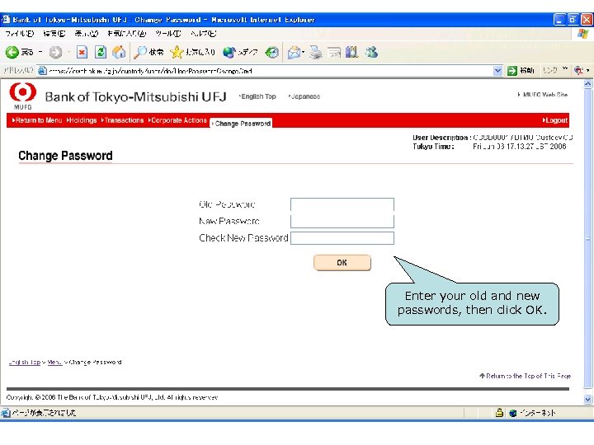Click the Print icon in toolbar
The image size is (594, 445).
click(315, 52)
